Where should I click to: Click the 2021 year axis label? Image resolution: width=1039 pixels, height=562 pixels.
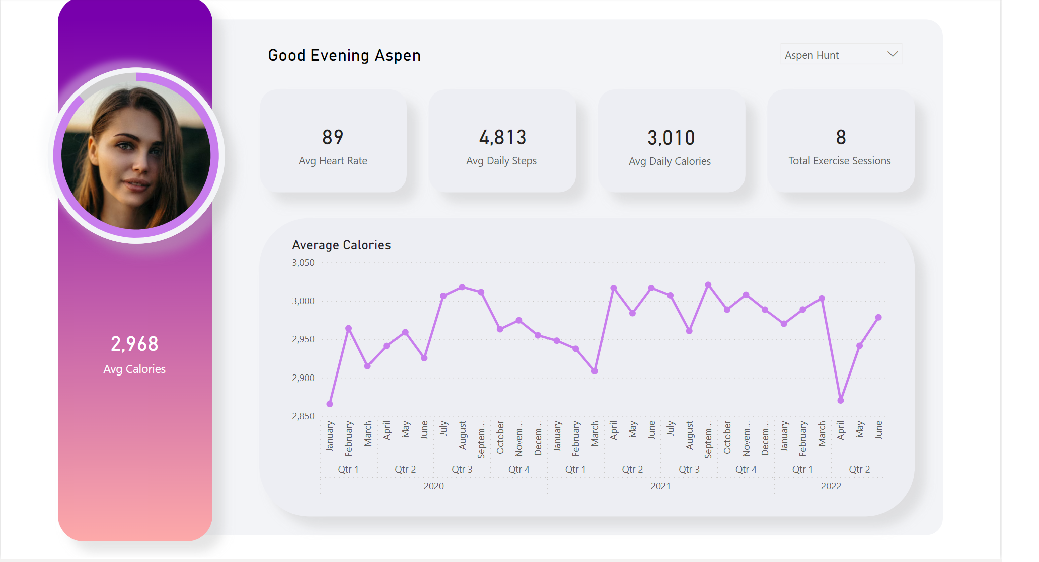[x=660, y=486]
